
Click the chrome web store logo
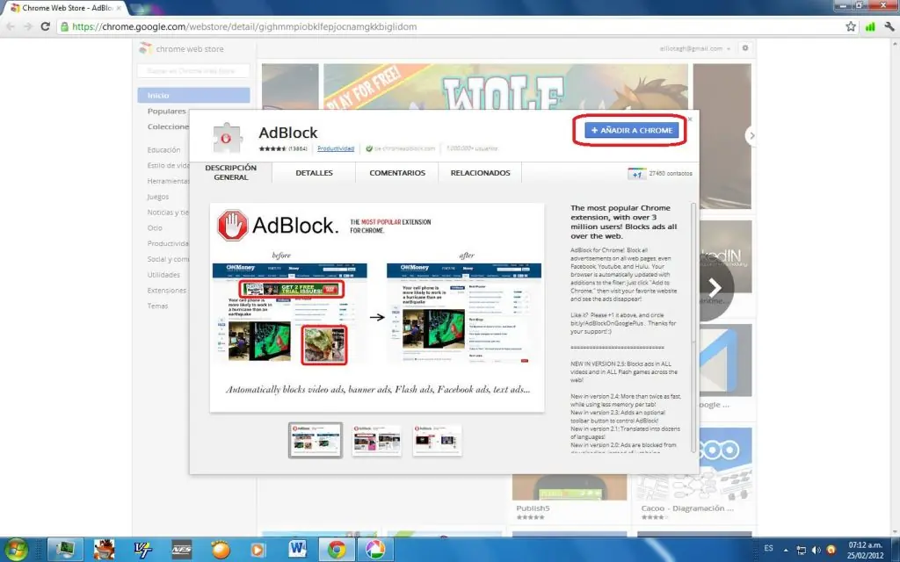[181, 49]
